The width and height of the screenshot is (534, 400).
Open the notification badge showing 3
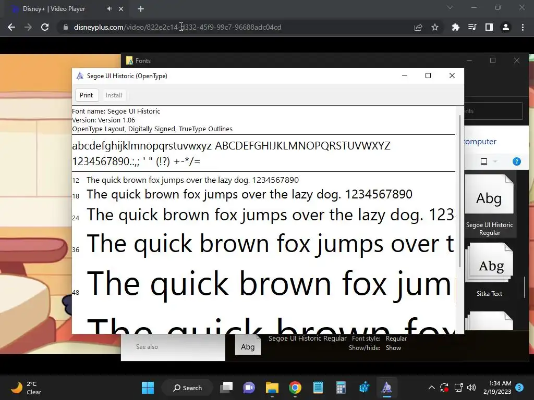click(519, 387)
